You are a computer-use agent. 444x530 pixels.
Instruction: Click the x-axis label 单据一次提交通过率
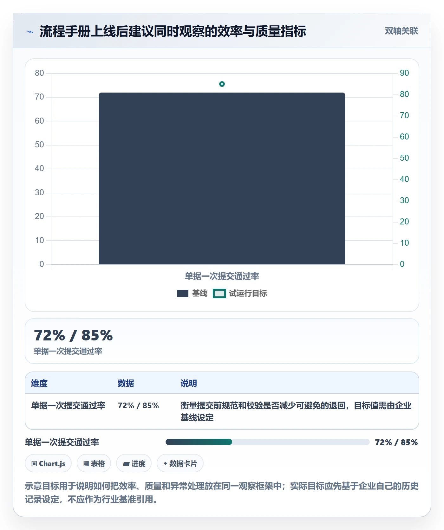pyautogui.click(x=222, y=276)
